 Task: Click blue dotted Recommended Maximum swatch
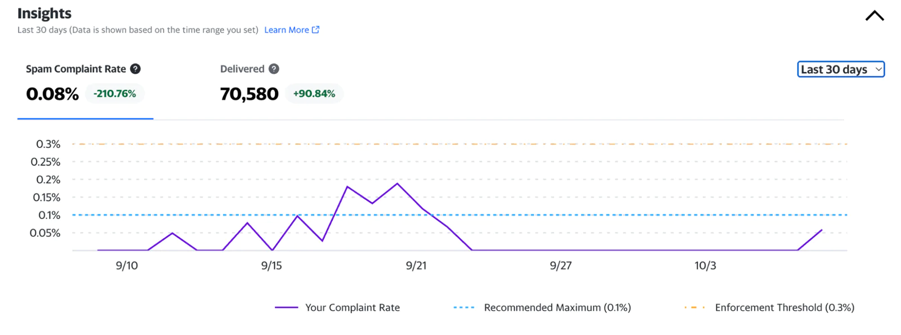coord(464,307)
